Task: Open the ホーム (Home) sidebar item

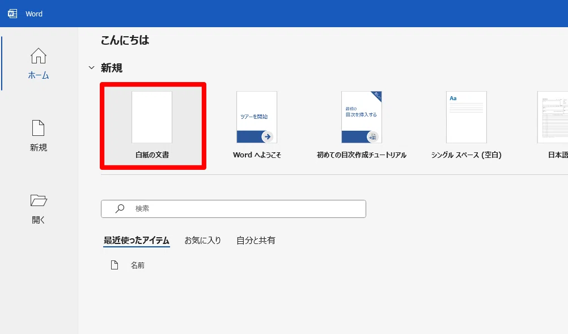Action: point(39,64)
